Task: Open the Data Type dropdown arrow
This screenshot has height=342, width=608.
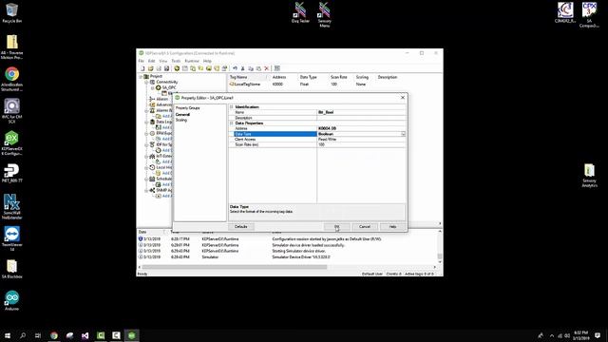Action: [403, 134]
